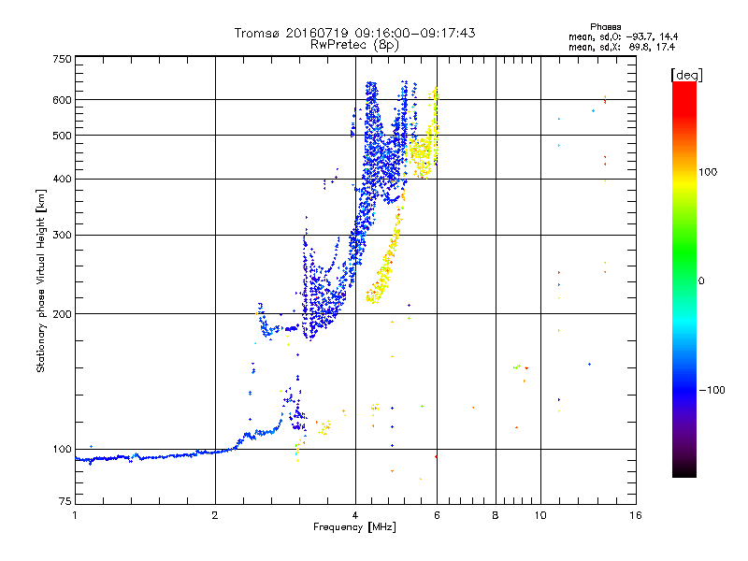Click the y-axis tick label '300'

62,235
